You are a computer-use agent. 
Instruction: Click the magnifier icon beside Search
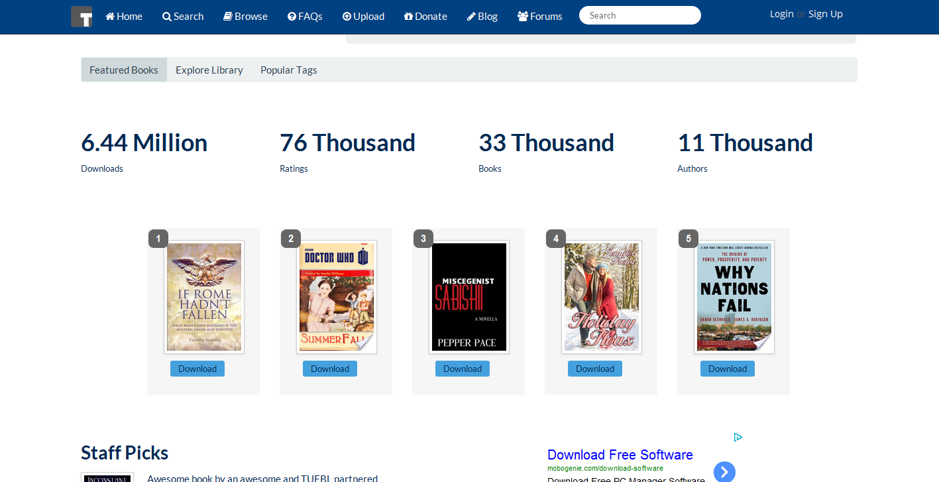pos(167,17)
